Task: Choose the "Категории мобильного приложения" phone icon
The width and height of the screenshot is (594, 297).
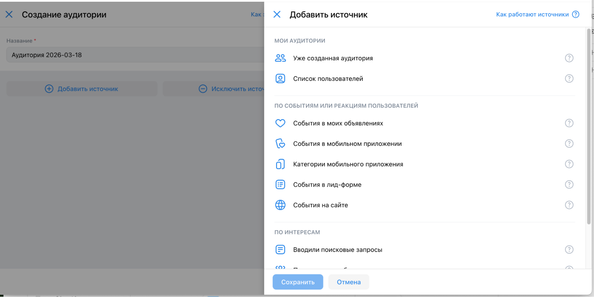Action: point(280,164)
